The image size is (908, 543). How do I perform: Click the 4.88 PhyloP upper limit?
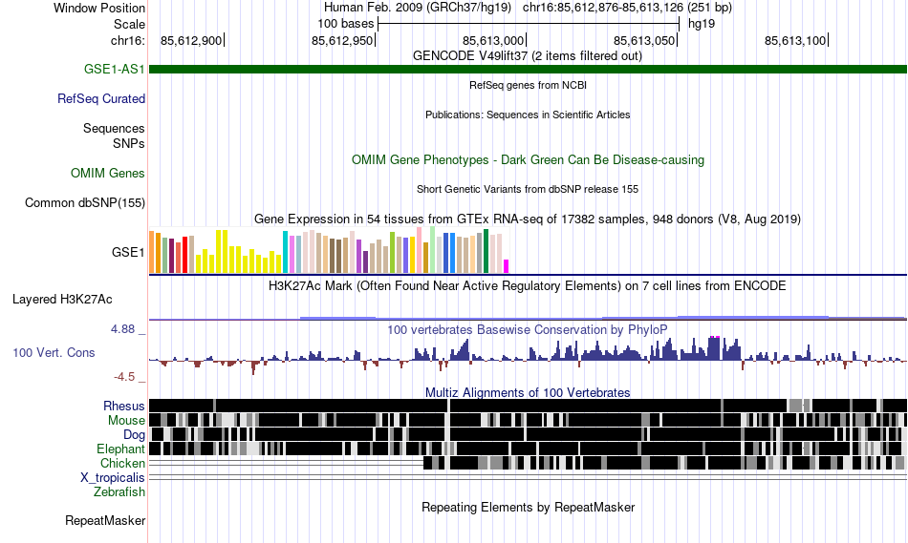(122, 329)
